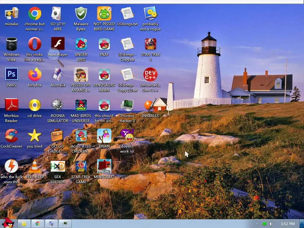Viewport: 304px width, 228px height.
Task: Click the 1:52 PM clock
Action: (x=288, y=224)
